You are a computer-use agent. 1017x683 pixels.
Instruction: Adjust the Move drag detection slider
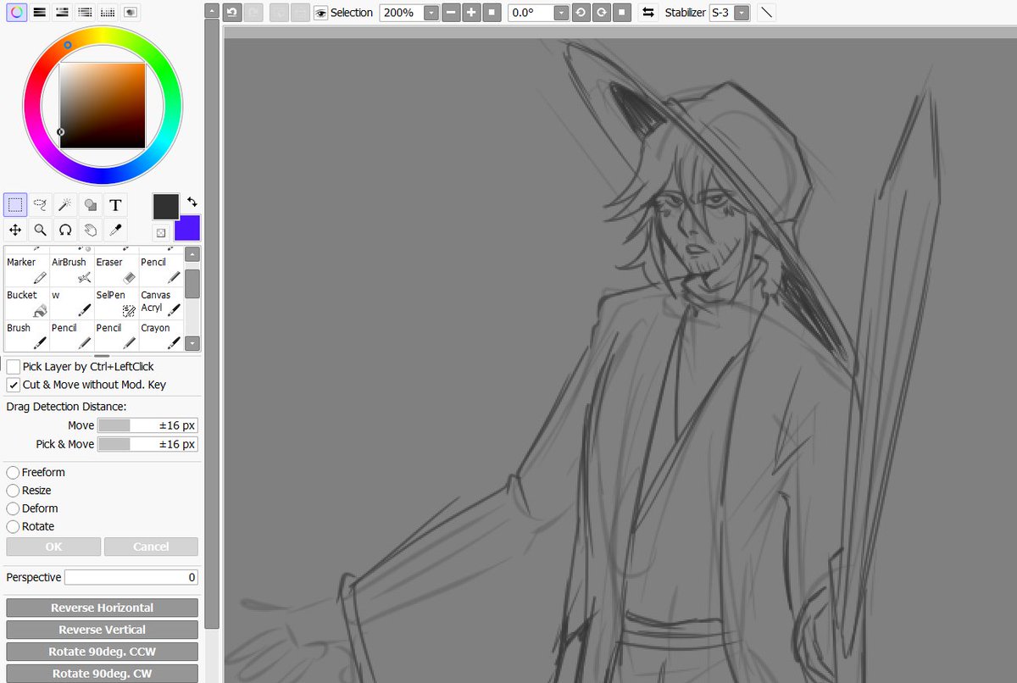(x=147, y=425)
